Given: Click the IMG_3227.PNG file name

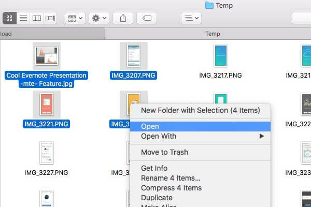Looking at the screenshot, I should (x=47, y=172).
